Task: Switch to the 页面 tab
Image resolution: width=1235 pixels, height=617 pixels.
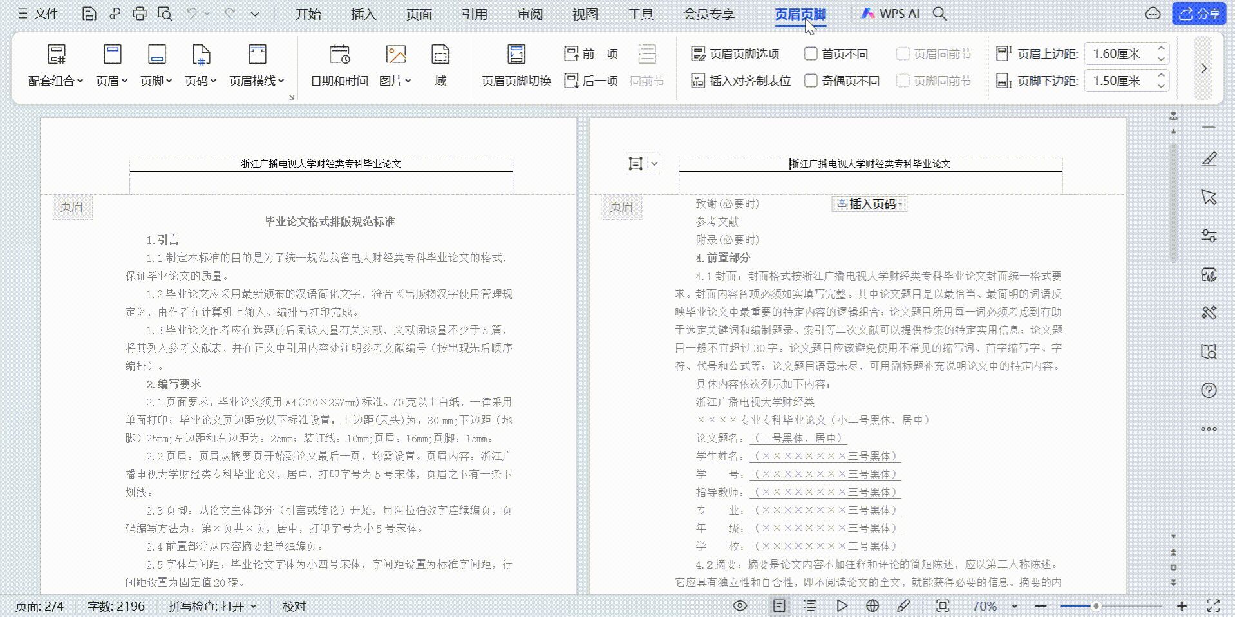Action: tap(419, 14)
